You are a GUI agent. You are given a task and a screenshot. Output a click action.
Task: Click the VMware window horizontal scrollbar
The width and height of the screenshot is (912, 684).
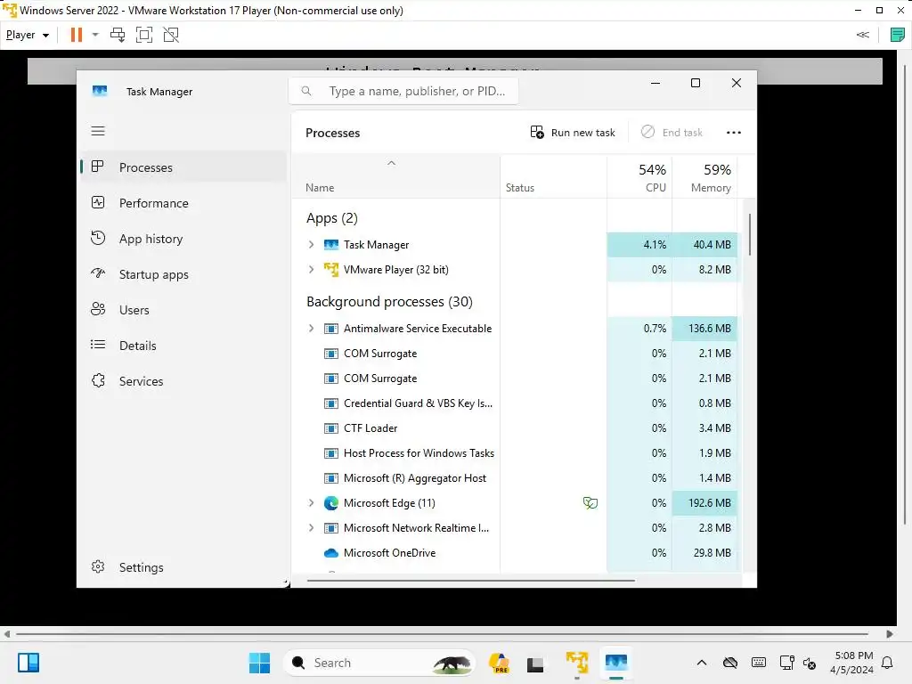point(442,634)
